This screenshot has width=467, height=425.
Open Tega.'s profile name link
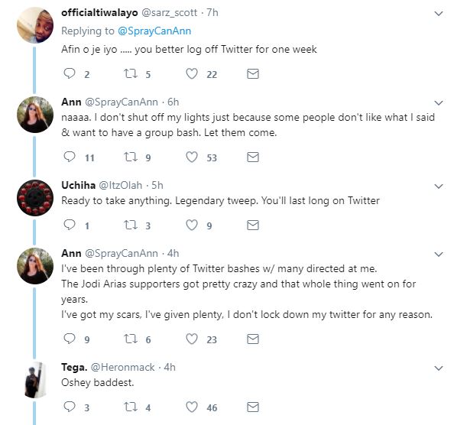tap(73, 367)
